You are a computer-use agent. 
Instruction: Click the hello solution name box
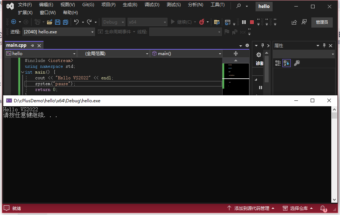[264, 6]
